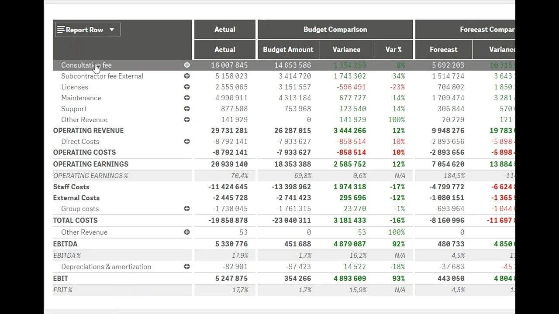The width and height of the screenshot is (559, 314).
Task: Select the EBITDA row label
Action: pos(65,244)
